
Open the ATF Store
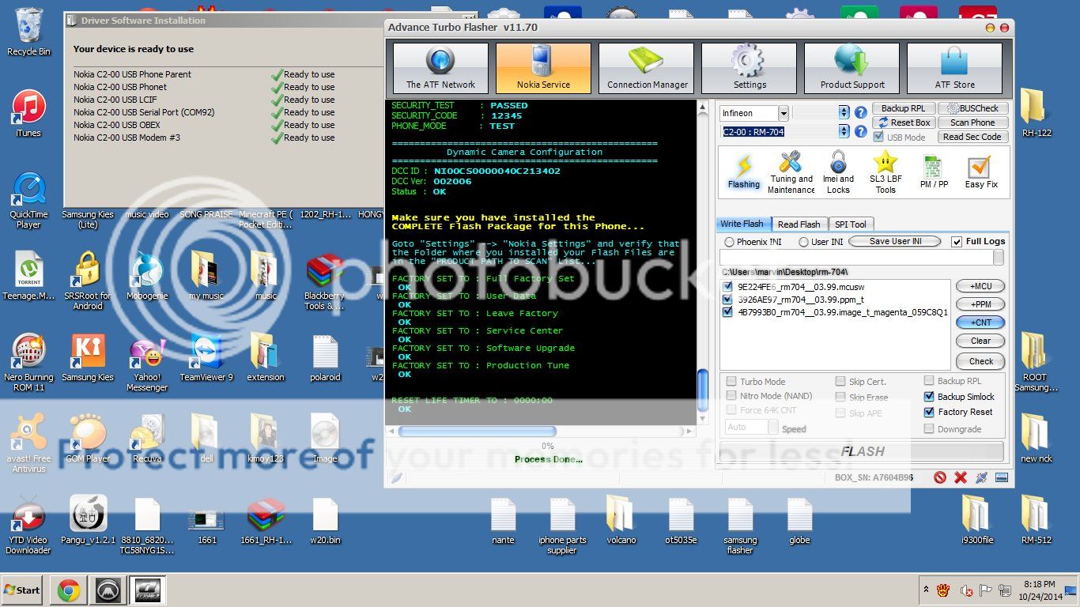(x=954, y=69)
